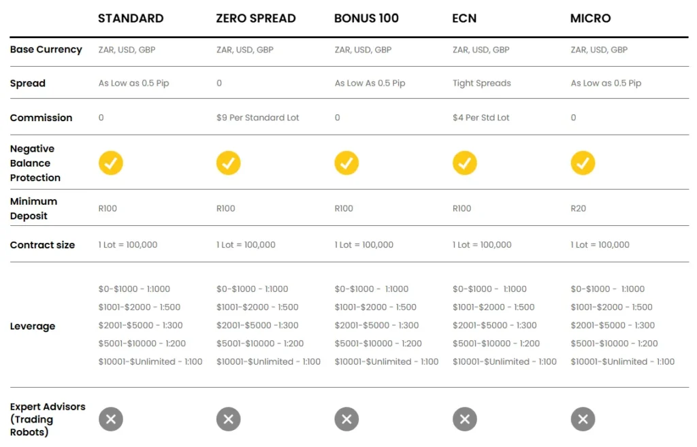Select the MICRO column header
Image resolution: width=697 pixels, height=447 pixels.
tap(590, 18)
